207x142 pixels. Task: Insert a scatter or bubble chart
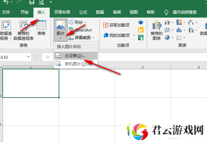179,37
